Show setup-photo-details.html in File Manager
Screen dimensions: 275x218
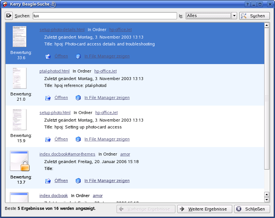(x=107, y=56)
